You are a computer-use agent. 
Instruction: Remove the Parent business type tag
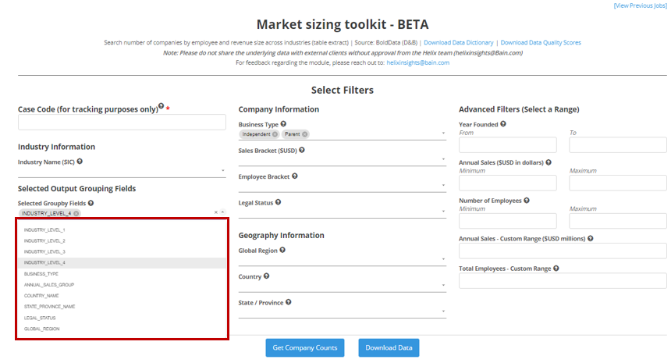[x=304, y=134]
